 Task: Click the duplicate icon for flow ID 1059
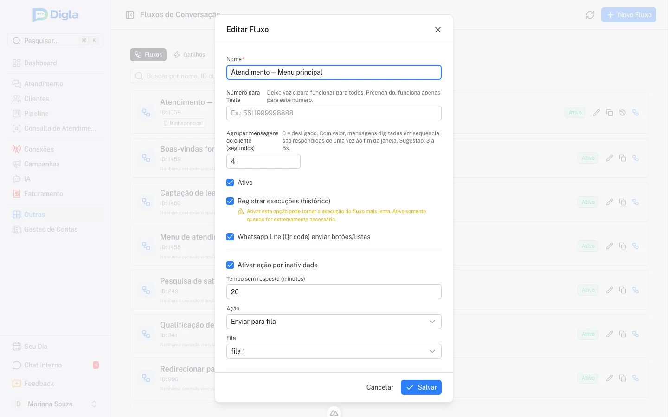click(610, 113)
